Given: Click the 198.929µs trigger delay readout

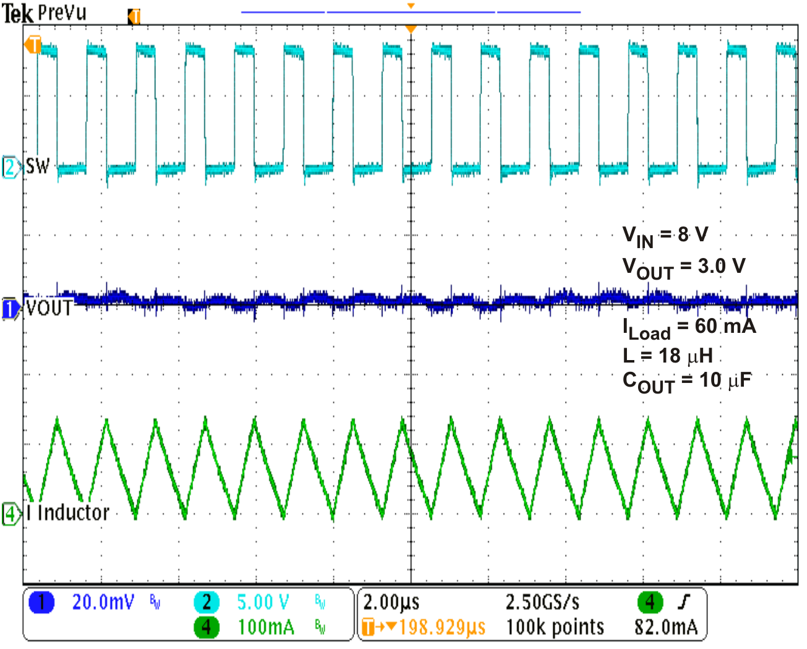Looking at the screenshot, I should click(x=442, y=627).
